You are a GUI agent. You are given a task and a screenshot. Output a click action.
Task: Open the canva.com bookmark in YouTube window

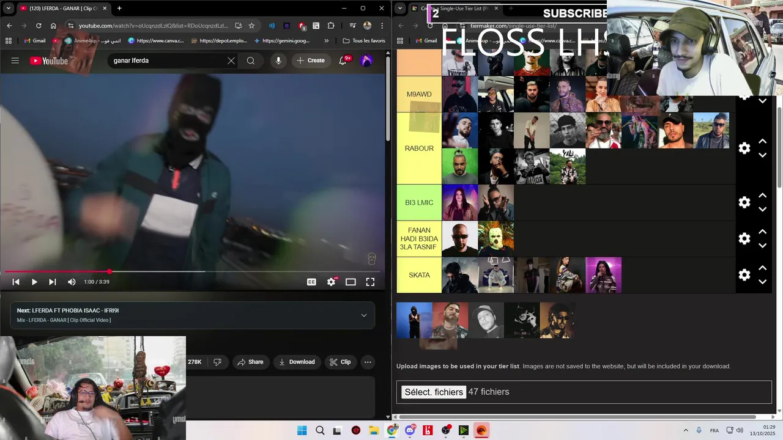[x=156, y=41]
